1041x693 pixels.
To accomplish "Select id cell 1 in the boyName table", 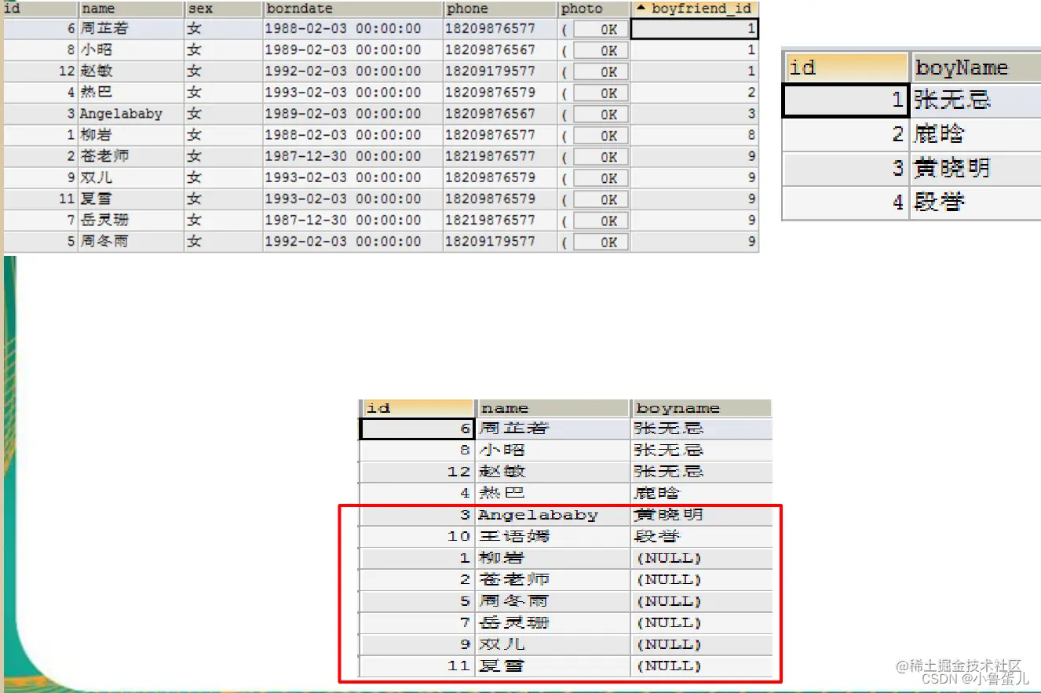I will [846, 100].
